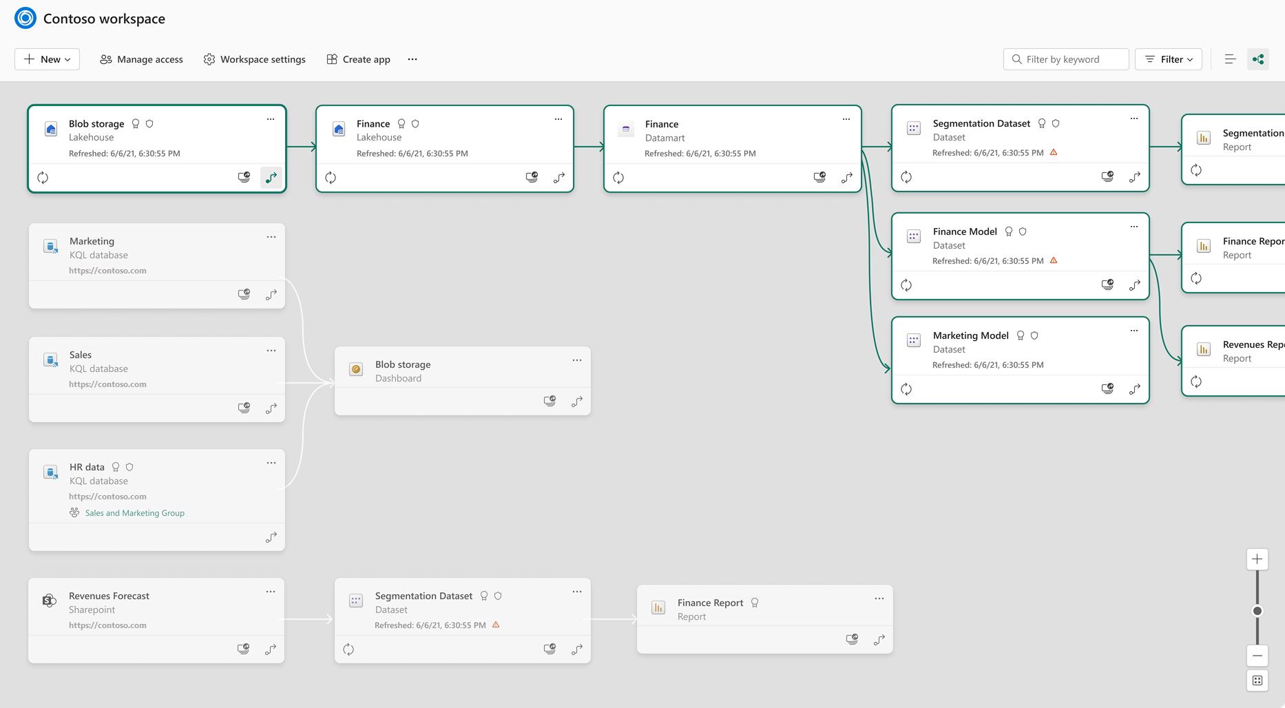Switch to lineage view

(x=1258, y=59)
